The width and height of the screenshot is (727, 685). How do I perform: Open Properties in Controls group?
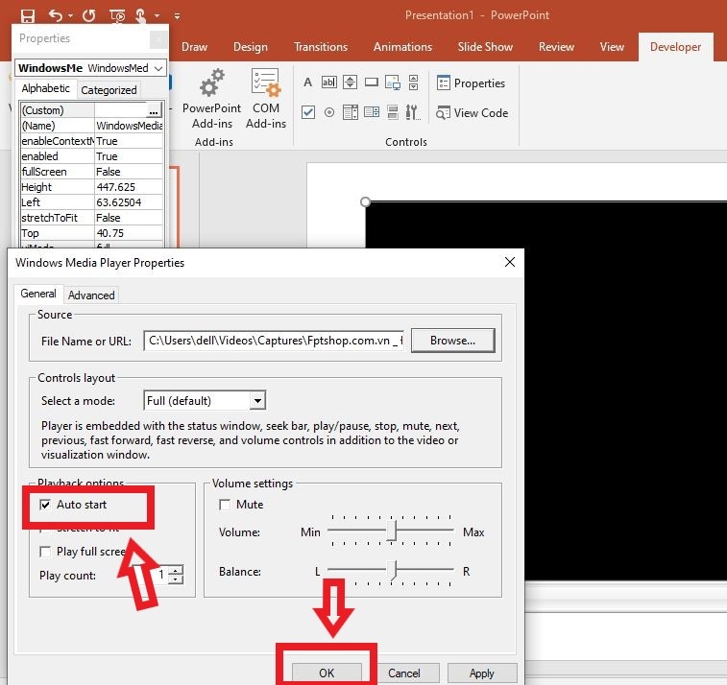coord(471,83)
